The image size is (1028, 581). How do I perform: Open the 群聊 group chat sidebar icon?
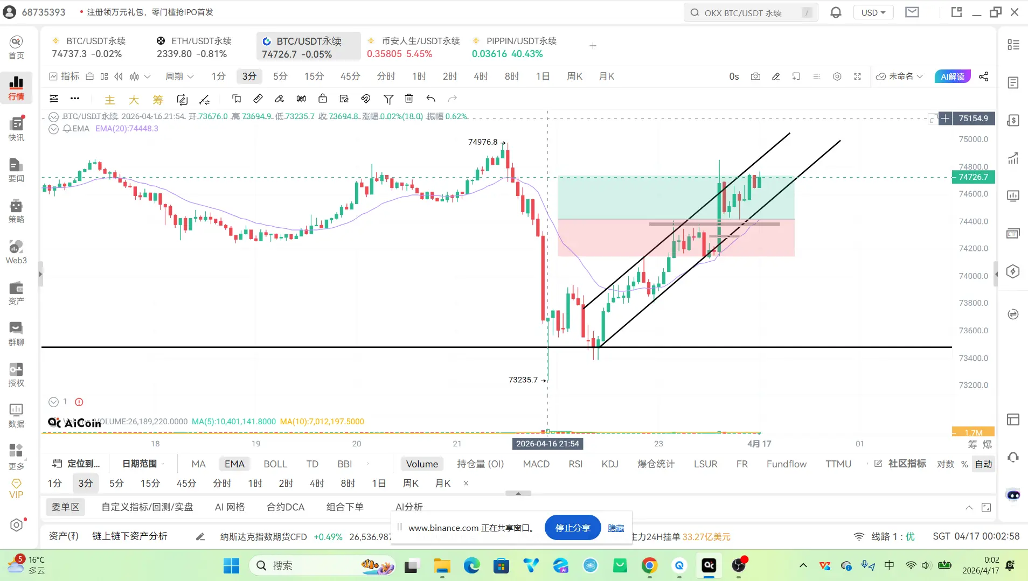16,333
